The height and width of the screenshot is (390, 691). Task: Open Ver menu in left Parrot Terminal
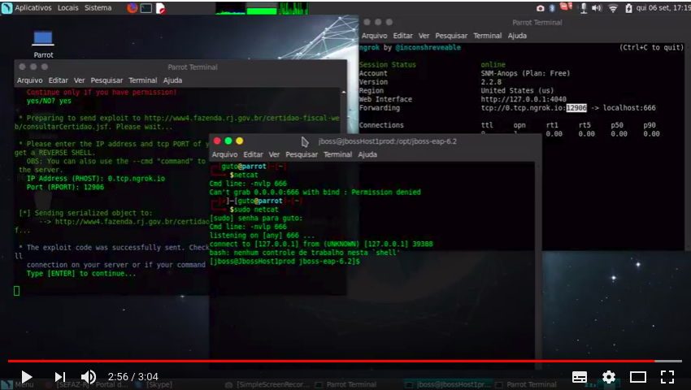click(x=80, y=80)
